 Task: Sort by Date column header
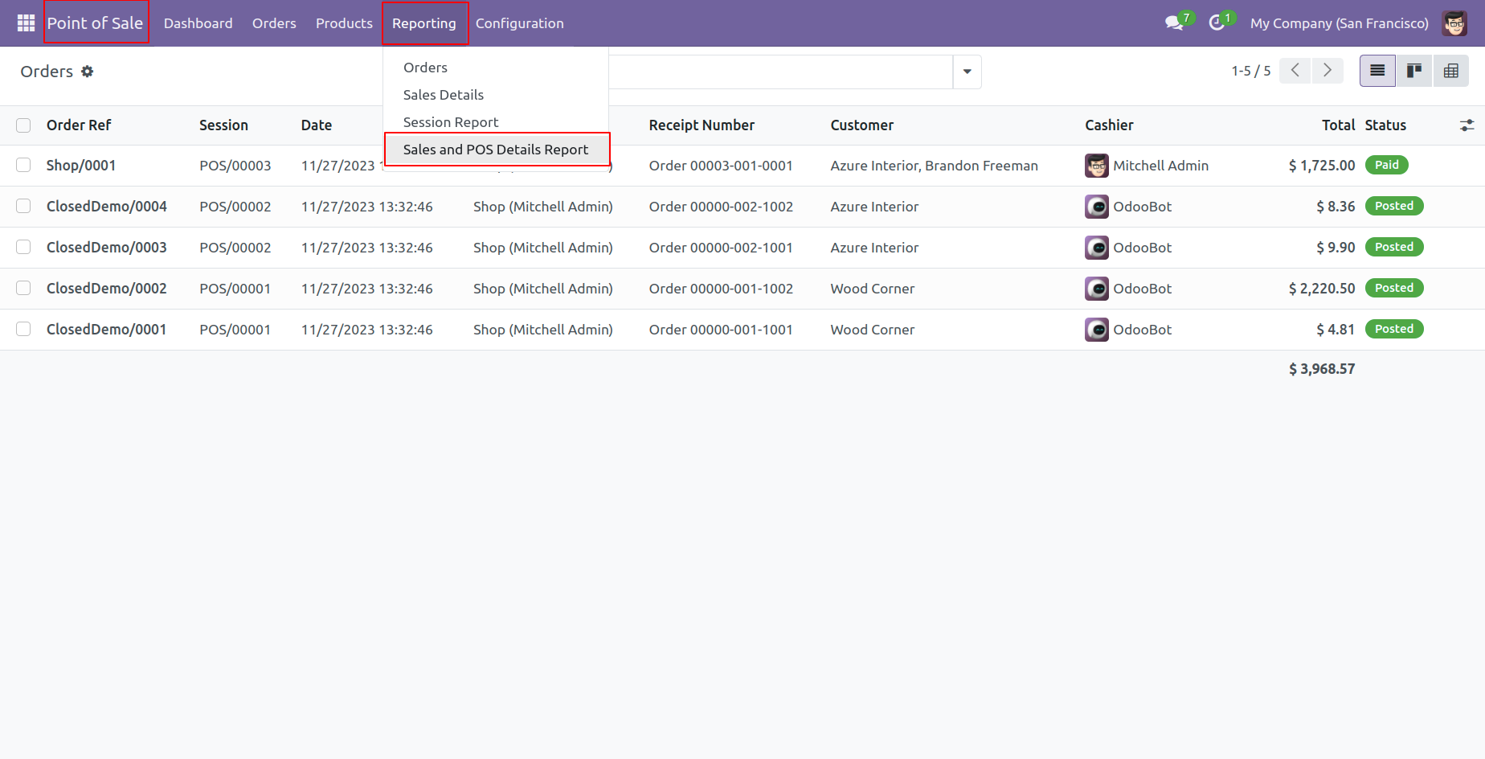point(317,125)
